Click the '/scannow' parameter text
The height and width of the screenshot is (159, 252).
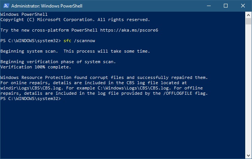coord(85,41)
